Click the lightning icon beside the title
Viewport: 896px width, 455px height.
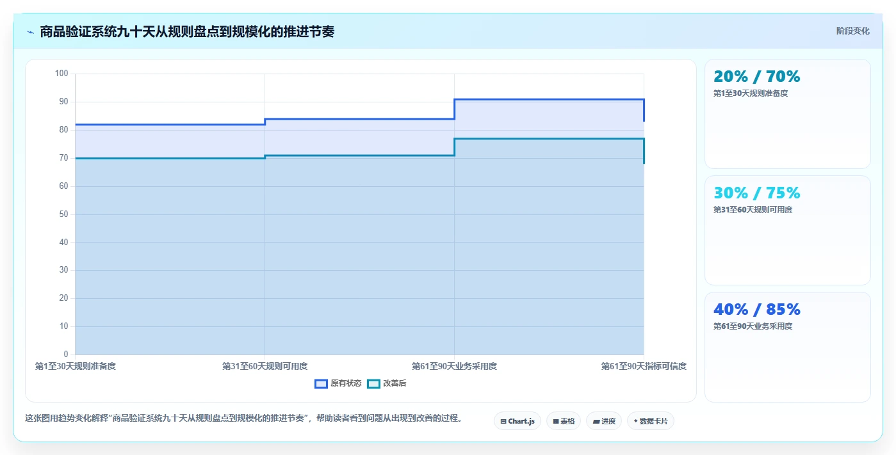(x=30, y=31)
